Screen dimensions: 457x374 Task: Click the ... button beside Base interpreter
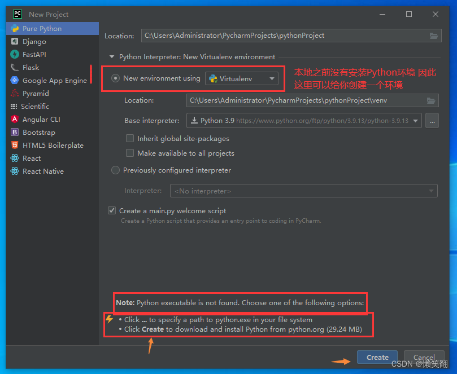pyautogui.click(x=432, y=121)
